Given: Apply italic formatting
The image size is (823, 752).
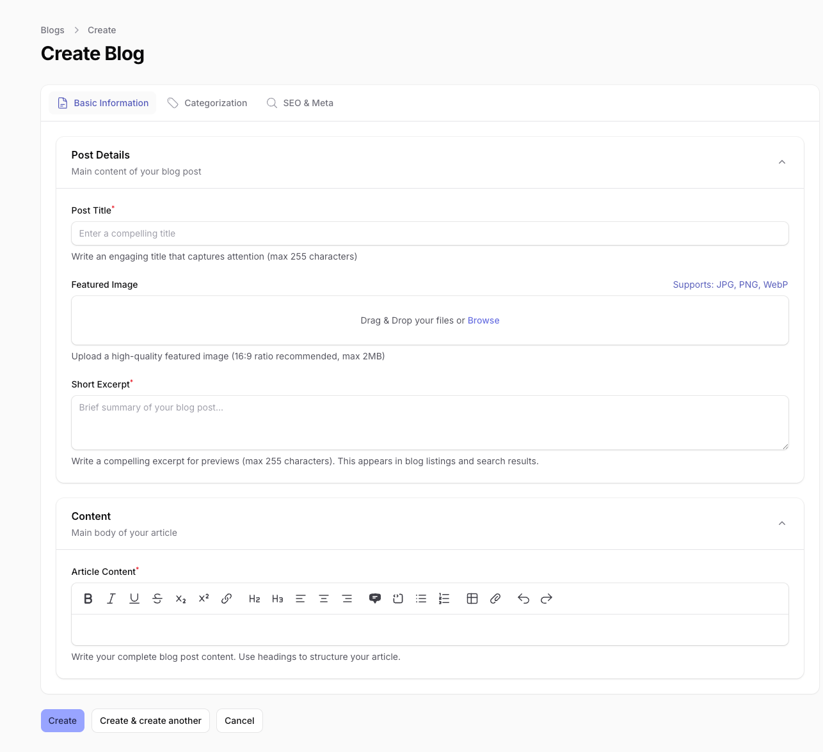Looking at the screenshot, I should point(111,599).
